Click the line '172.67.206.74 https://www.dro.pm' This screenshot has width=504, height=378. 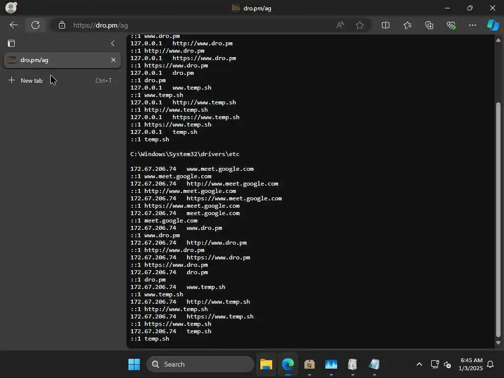[190, 257]
